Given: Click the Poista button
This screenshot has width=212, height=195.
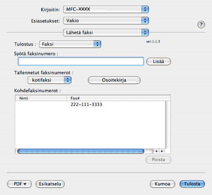Looking at the screenshot, I should tap(158, 160).
